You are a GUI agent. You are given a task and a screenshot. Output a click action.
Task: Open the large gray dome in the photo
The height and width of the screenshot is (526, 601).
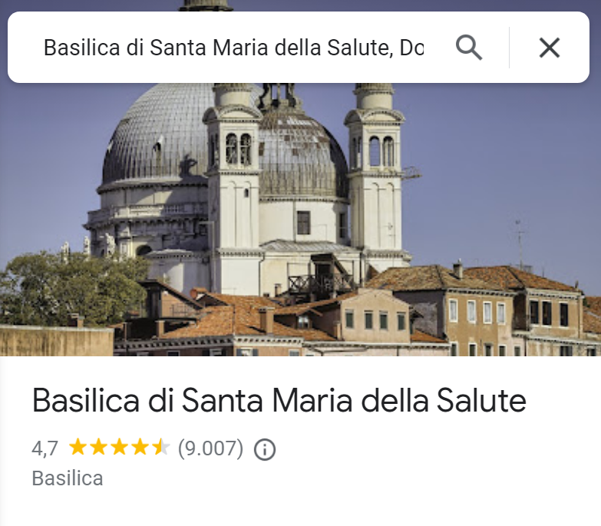(157, 134)
